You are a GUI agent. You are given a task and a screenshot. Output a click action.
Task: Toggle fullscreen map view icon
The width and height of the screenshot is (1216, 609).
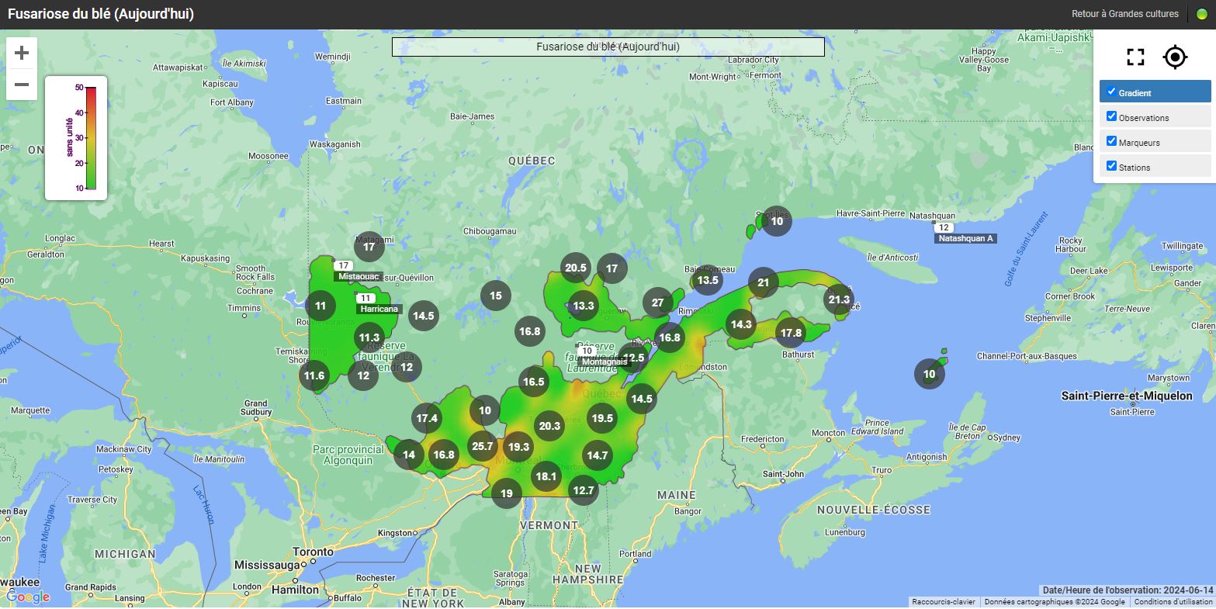click(x=1135, y=57)
